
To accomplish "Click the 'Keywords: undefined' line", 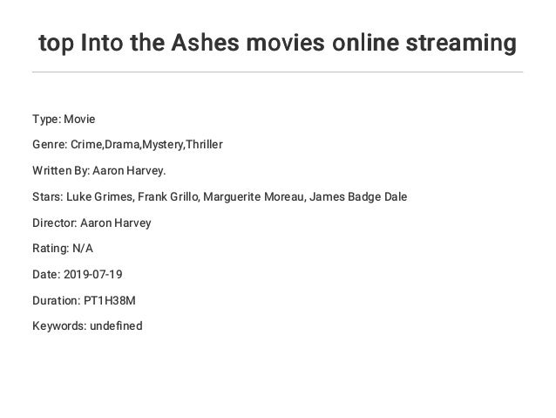I will (x=88, y=326).
